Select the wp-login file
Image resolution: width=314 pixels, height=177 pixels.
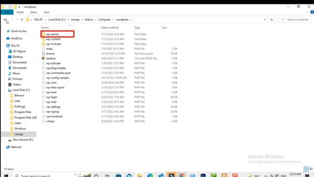(x=52, y=97)
